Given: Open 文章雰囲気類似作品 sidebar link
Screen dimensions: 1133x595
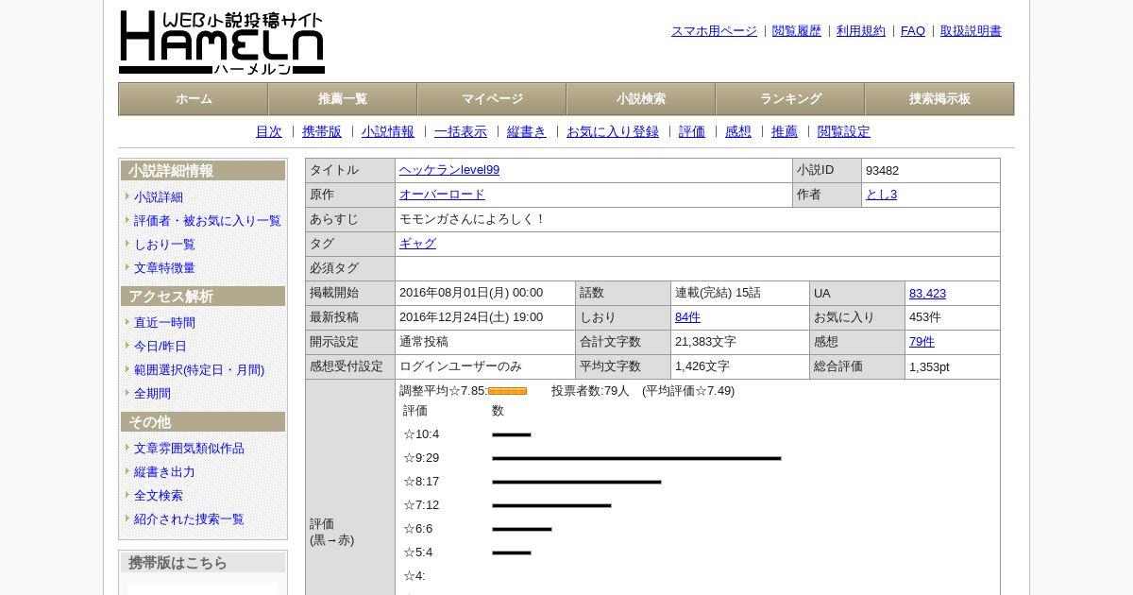Looking at the screenshot, I should (x=189, y=449).
